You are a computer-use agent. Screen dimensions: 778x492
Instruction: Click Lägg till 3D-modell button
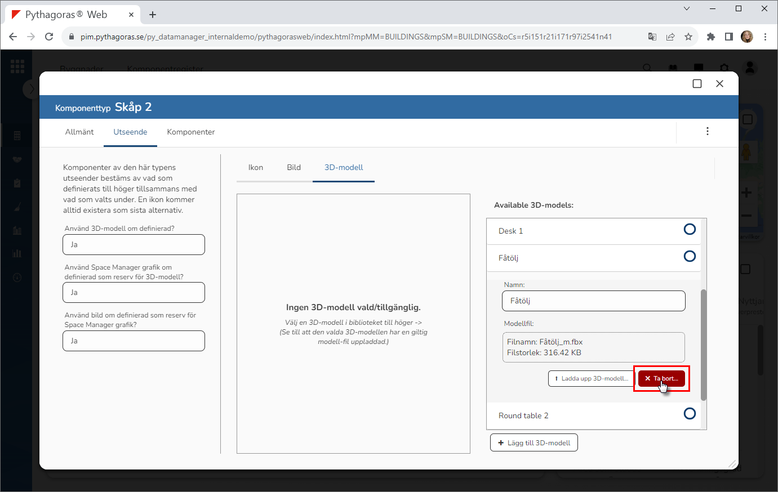534,443
